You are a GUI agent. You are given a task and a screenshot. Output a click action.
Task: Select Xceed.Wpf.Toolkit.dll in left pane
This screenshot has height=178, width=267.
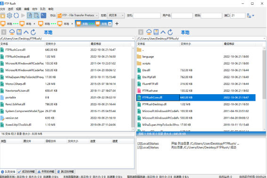[x=65, y=125]
